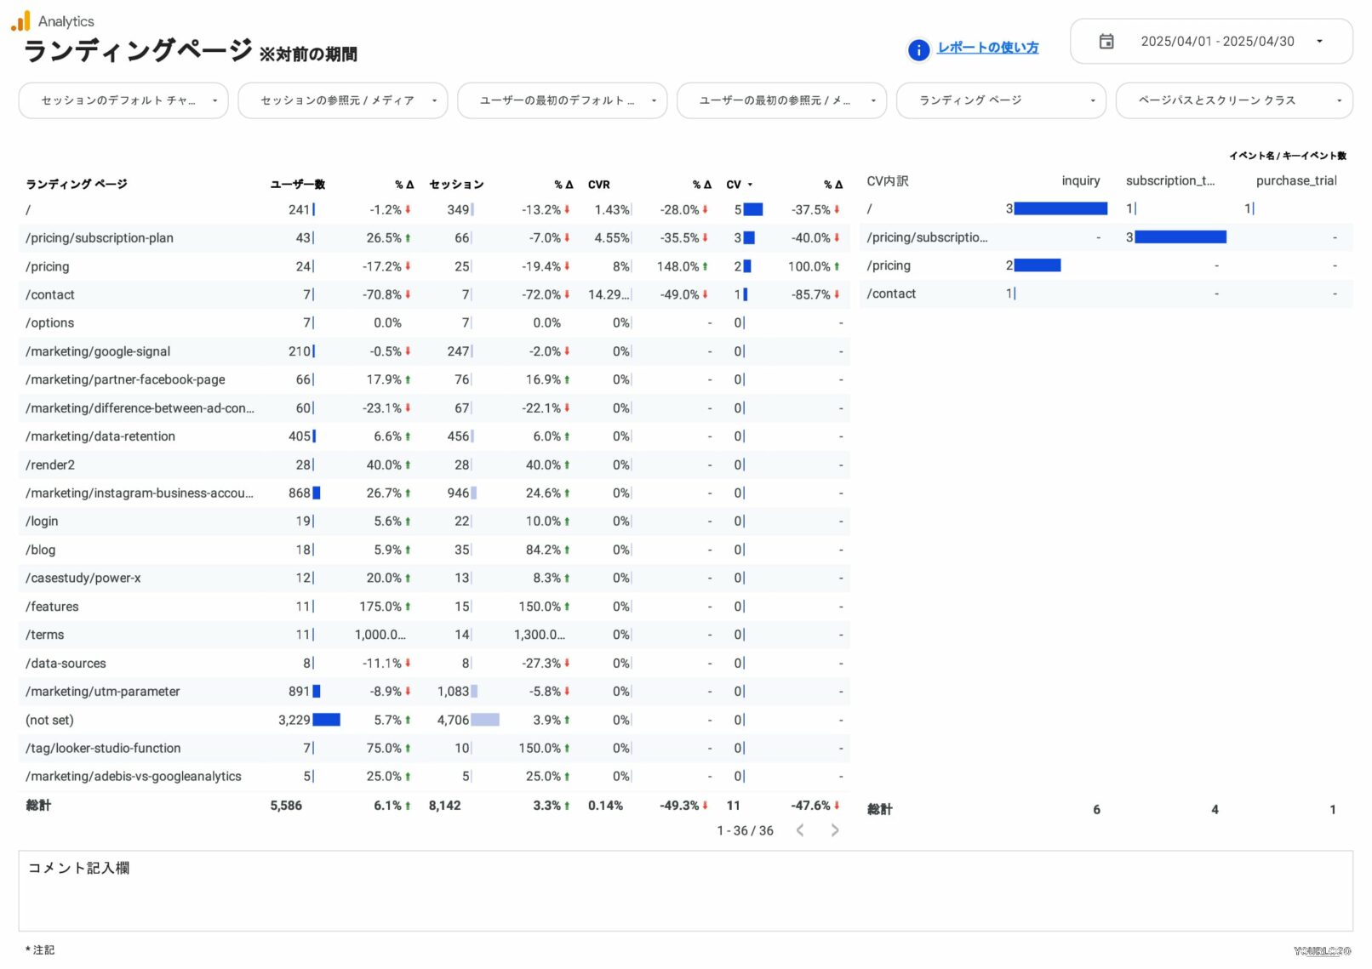
Task: Click the (not set) users bar
Action: [x=326, y=720]
